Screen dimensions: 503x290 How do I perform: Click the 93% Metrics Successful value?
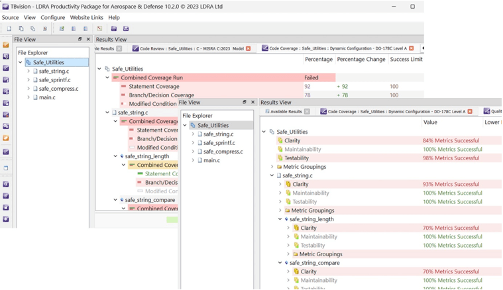(451, 184)
